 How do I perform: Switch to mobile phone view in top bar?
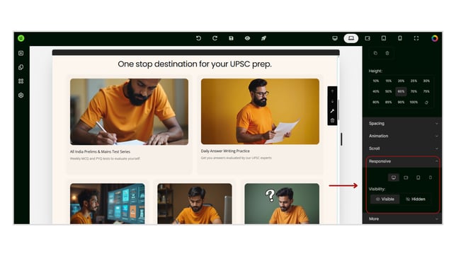400,38
